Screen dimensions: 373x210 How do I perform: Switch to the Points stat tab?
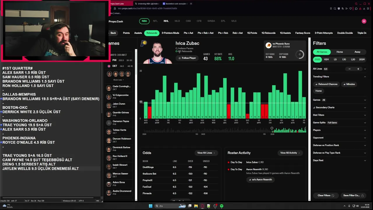tap(126, 33)
